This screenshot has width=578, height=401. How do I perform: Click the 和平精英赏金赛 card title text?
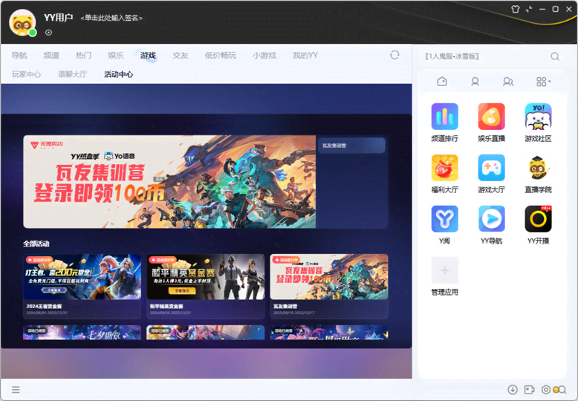pos(166,306)
